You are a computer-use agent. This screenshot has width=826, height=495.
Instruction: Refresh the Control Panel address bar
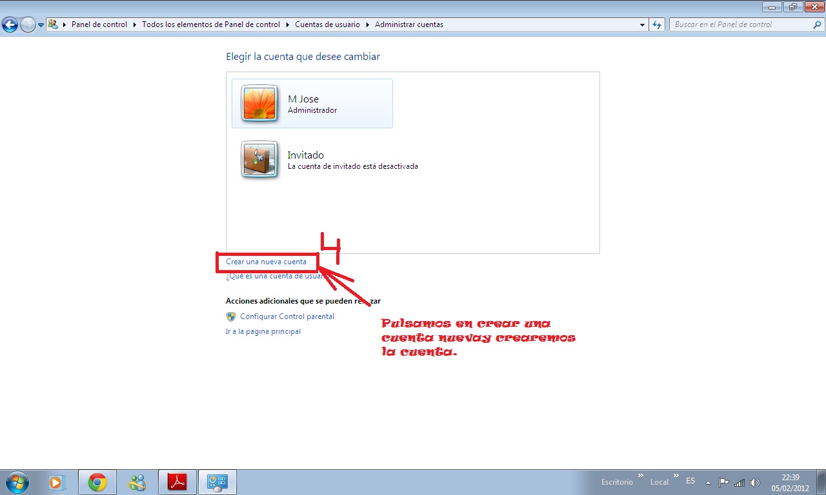pos(657,24)
